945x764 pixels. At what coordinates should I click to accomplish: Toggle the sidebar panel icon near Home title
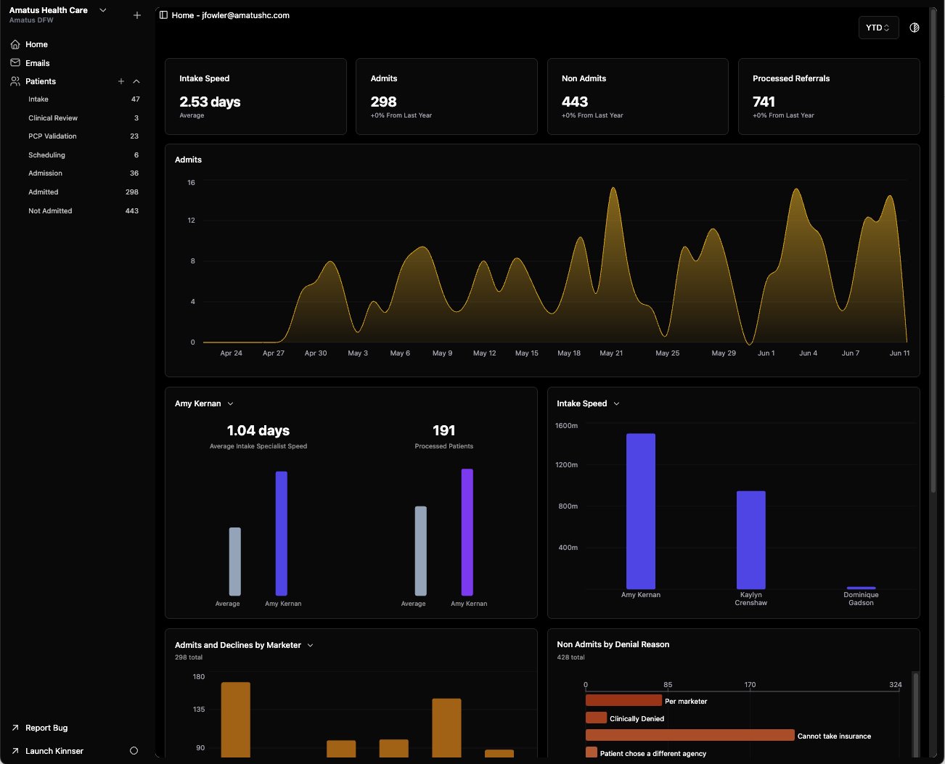click(163, 15)
